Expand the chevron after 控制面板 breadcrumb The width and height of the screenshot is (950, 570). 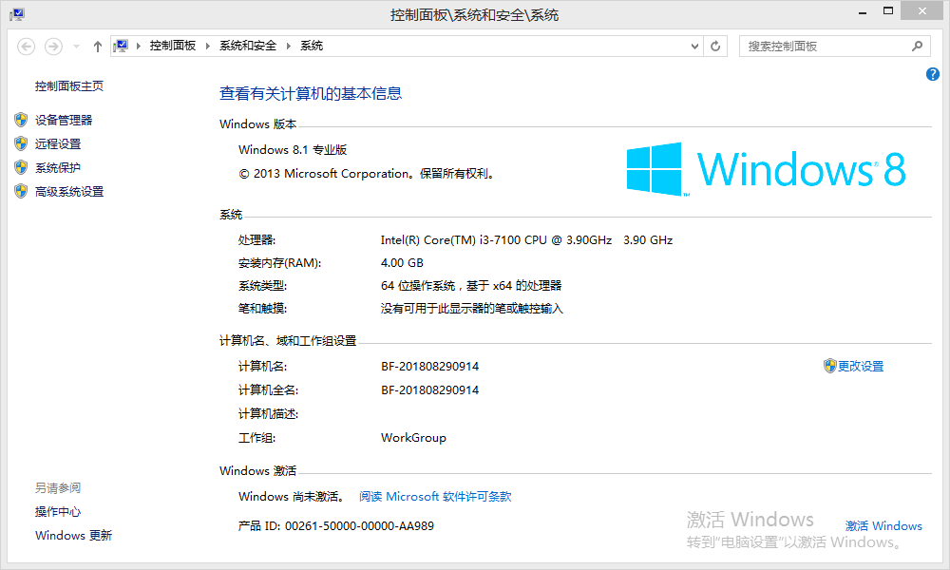207,46
